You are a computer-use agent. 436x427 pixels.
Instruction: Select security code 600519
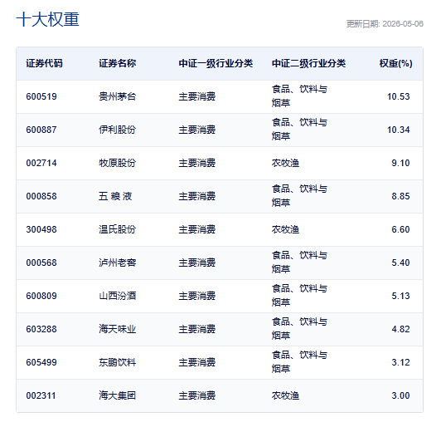coord(41,96)
